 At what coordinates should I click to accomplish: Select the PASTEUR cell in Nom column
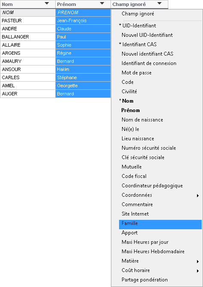tap(28, 21)
